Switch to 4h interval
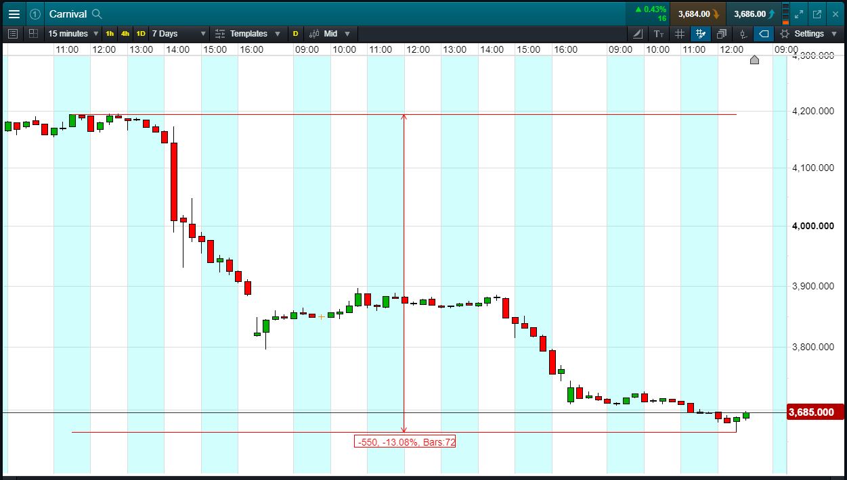847x480 pixels. 125,33
